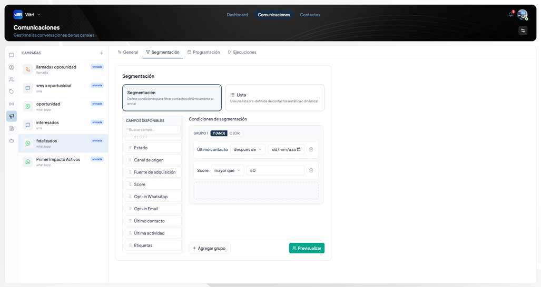Click the dd/mm/aaaa date input
The width and height of the screenshot is (541, 287).
click(x=287, y=149)
